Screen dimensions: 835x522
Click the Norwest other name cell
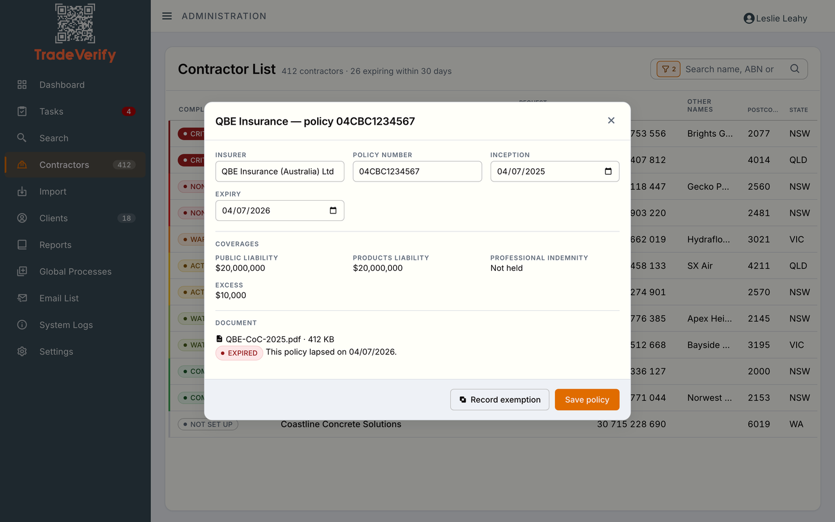(709, 398)
